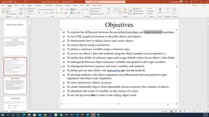Open the Select dropdown in Editing
209x117 pixels.
151,14
